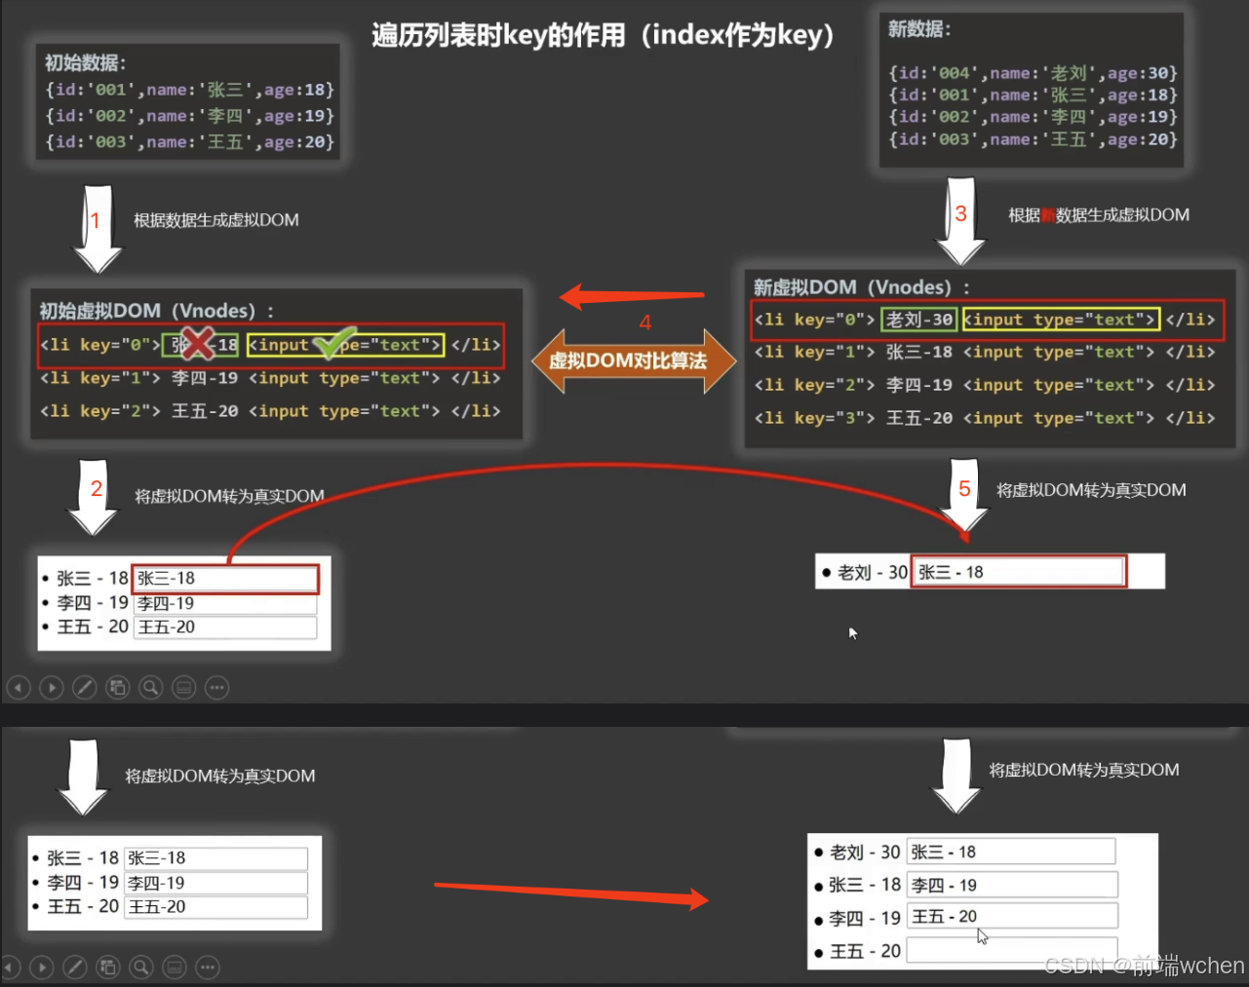Click the previous-slide arrow in the upper toolbar
The width and height of the screenshot is (1249, 987).
tap(19, 687)
